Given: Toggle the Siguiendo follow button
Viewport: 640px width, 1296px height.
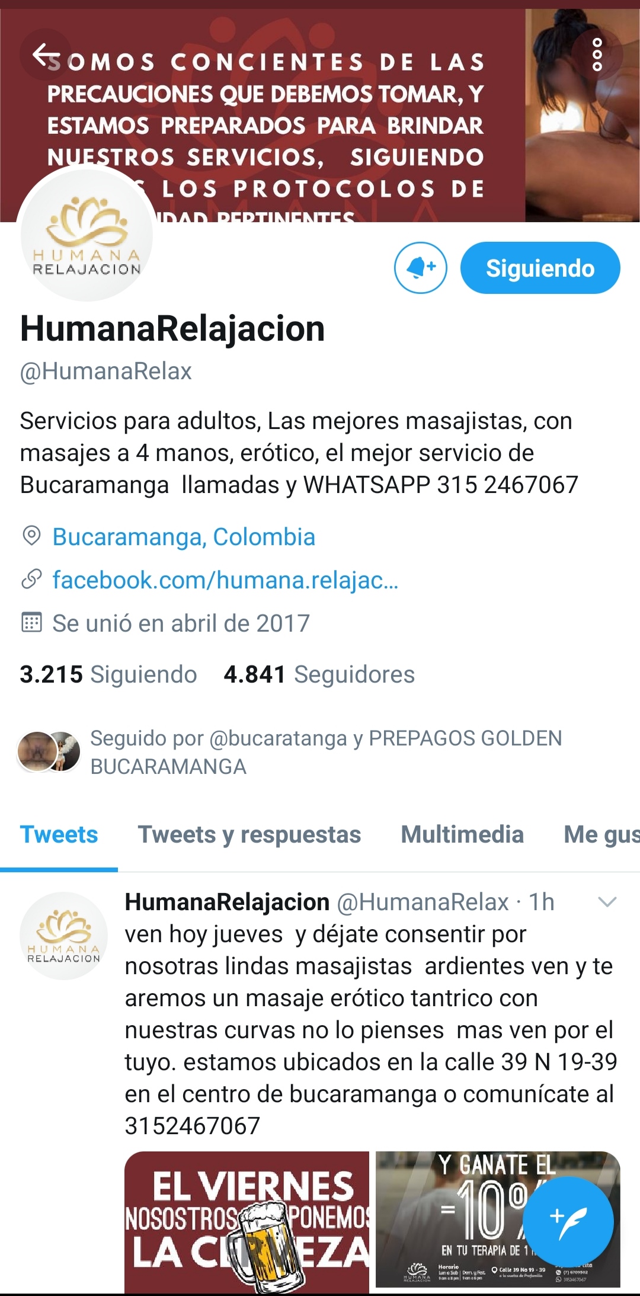Looking at the screenshot, I should (540, 268).
